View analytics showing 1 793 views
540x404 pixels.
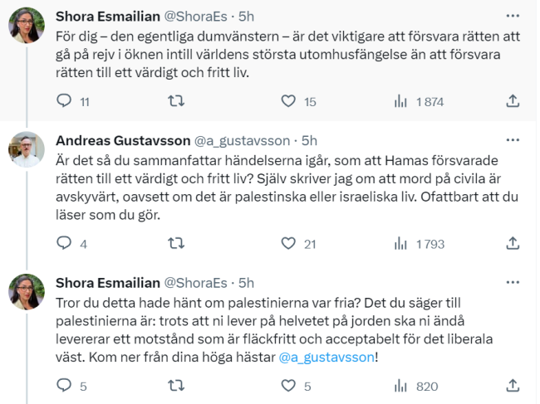(x=400, y=243)
